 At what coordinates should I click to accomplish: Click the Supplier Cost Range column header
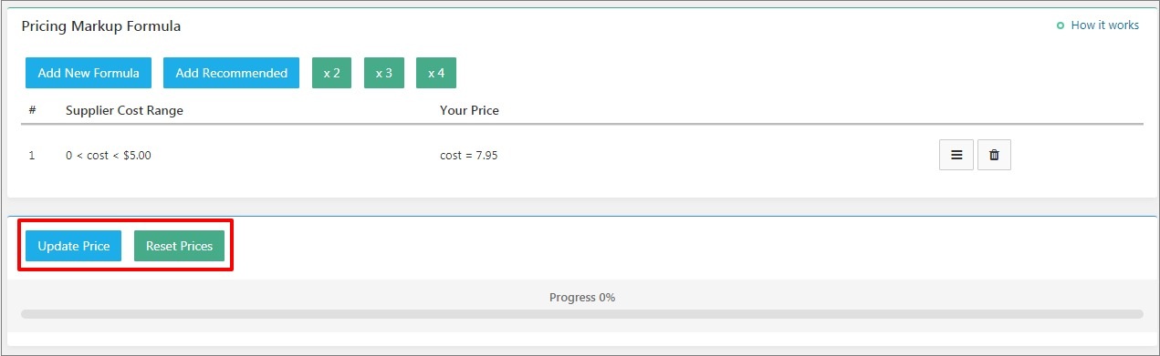[124, 110]
